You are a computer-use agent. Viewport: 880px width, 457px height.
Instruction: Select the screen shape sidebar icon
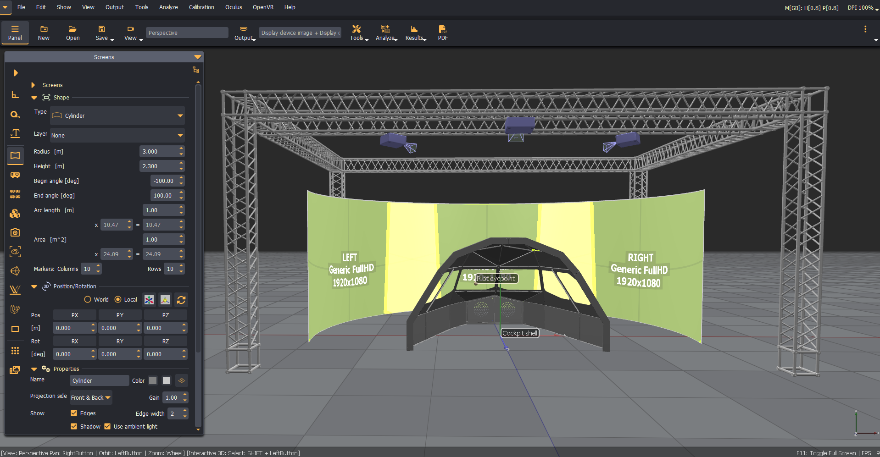15,155
